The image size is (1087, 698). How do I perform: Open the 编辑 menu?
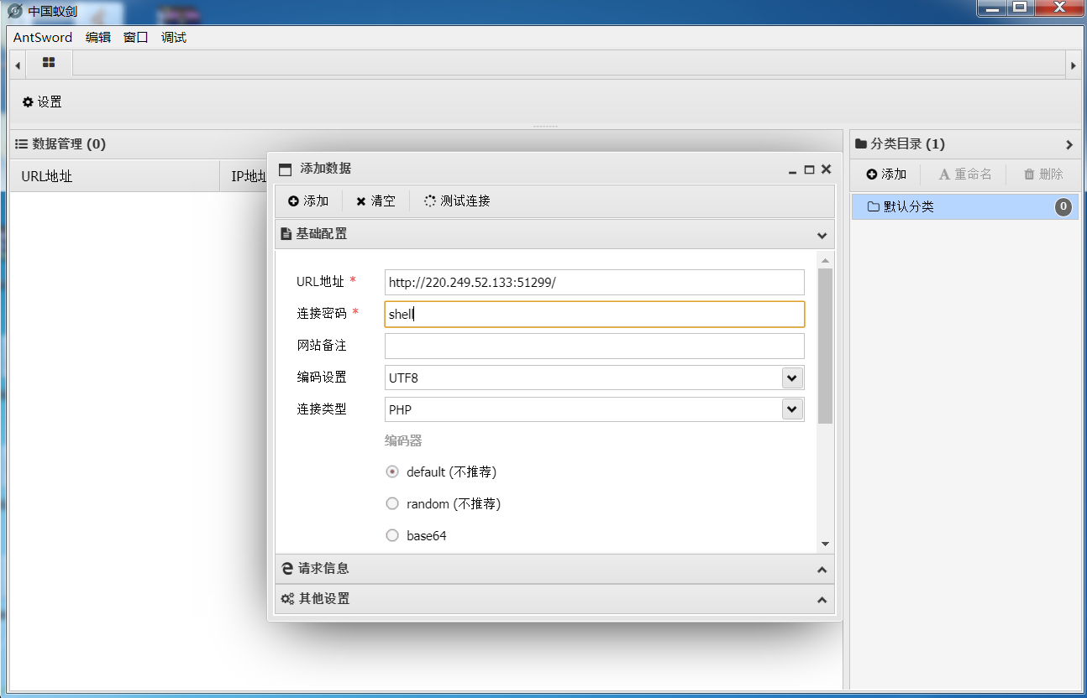click(x=98, y=37)
